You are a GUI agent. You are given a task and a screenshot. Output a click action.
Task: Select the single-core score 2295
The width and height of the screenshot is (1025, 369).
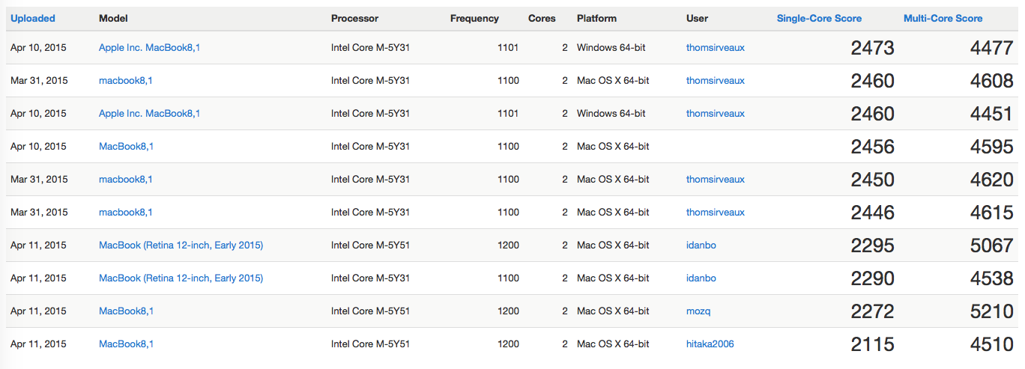point(873,246)
